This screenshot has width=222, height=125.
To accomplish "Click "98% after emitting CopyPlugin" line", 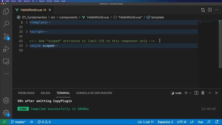I will pyautogui.click(x=45, y=101).
